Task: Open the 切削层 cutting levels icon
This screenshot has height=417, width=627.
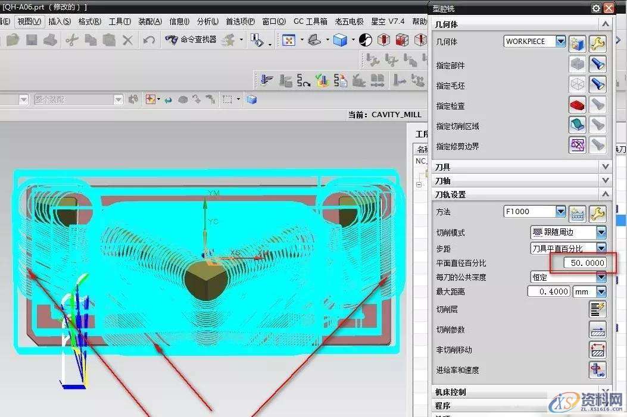Action: coord(598,309)
